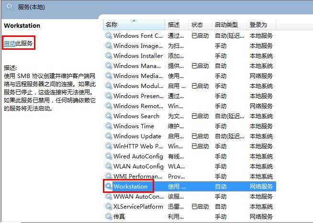Click 已启动 status in WinHTTP Web Proxy row
This screenshot has height=223, width=313.
pyautogui.click(x=200, y=146)
